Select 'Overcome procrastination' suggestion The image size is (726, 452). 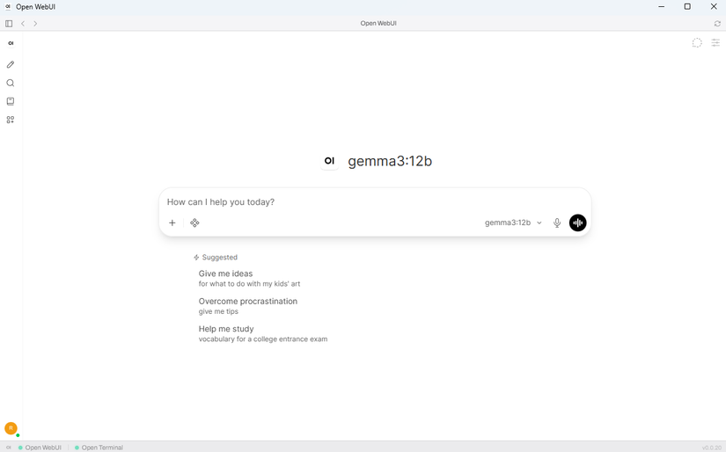click(248, 306)
